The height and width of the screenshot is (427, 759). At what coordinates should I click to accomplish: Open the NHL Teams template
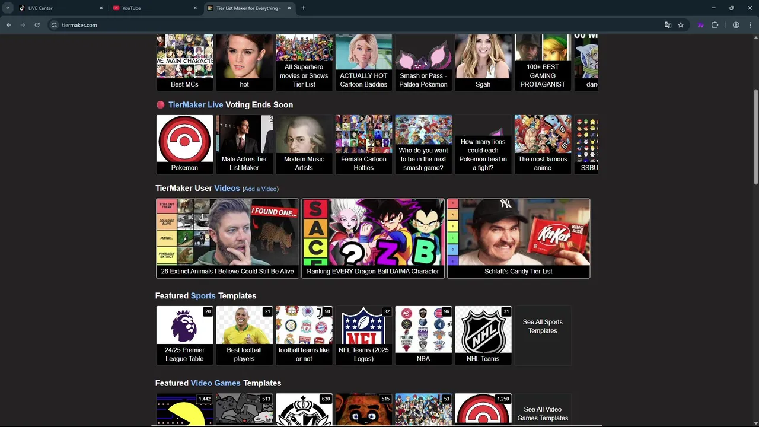click(x=483, y=335)
